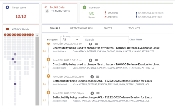Click the signals Search field

tap(105, 40)
